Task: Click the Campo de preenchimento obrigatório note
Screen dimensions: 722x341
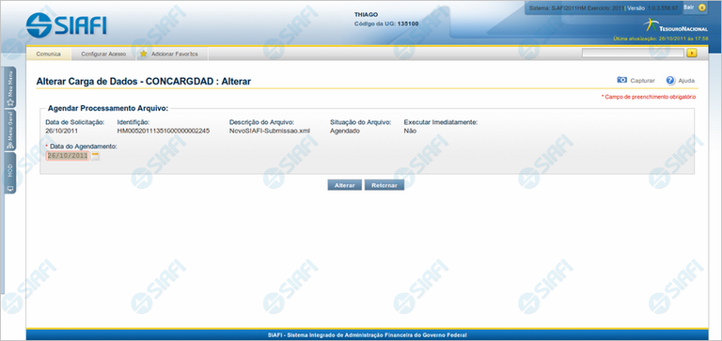Action: pos(649,97)
